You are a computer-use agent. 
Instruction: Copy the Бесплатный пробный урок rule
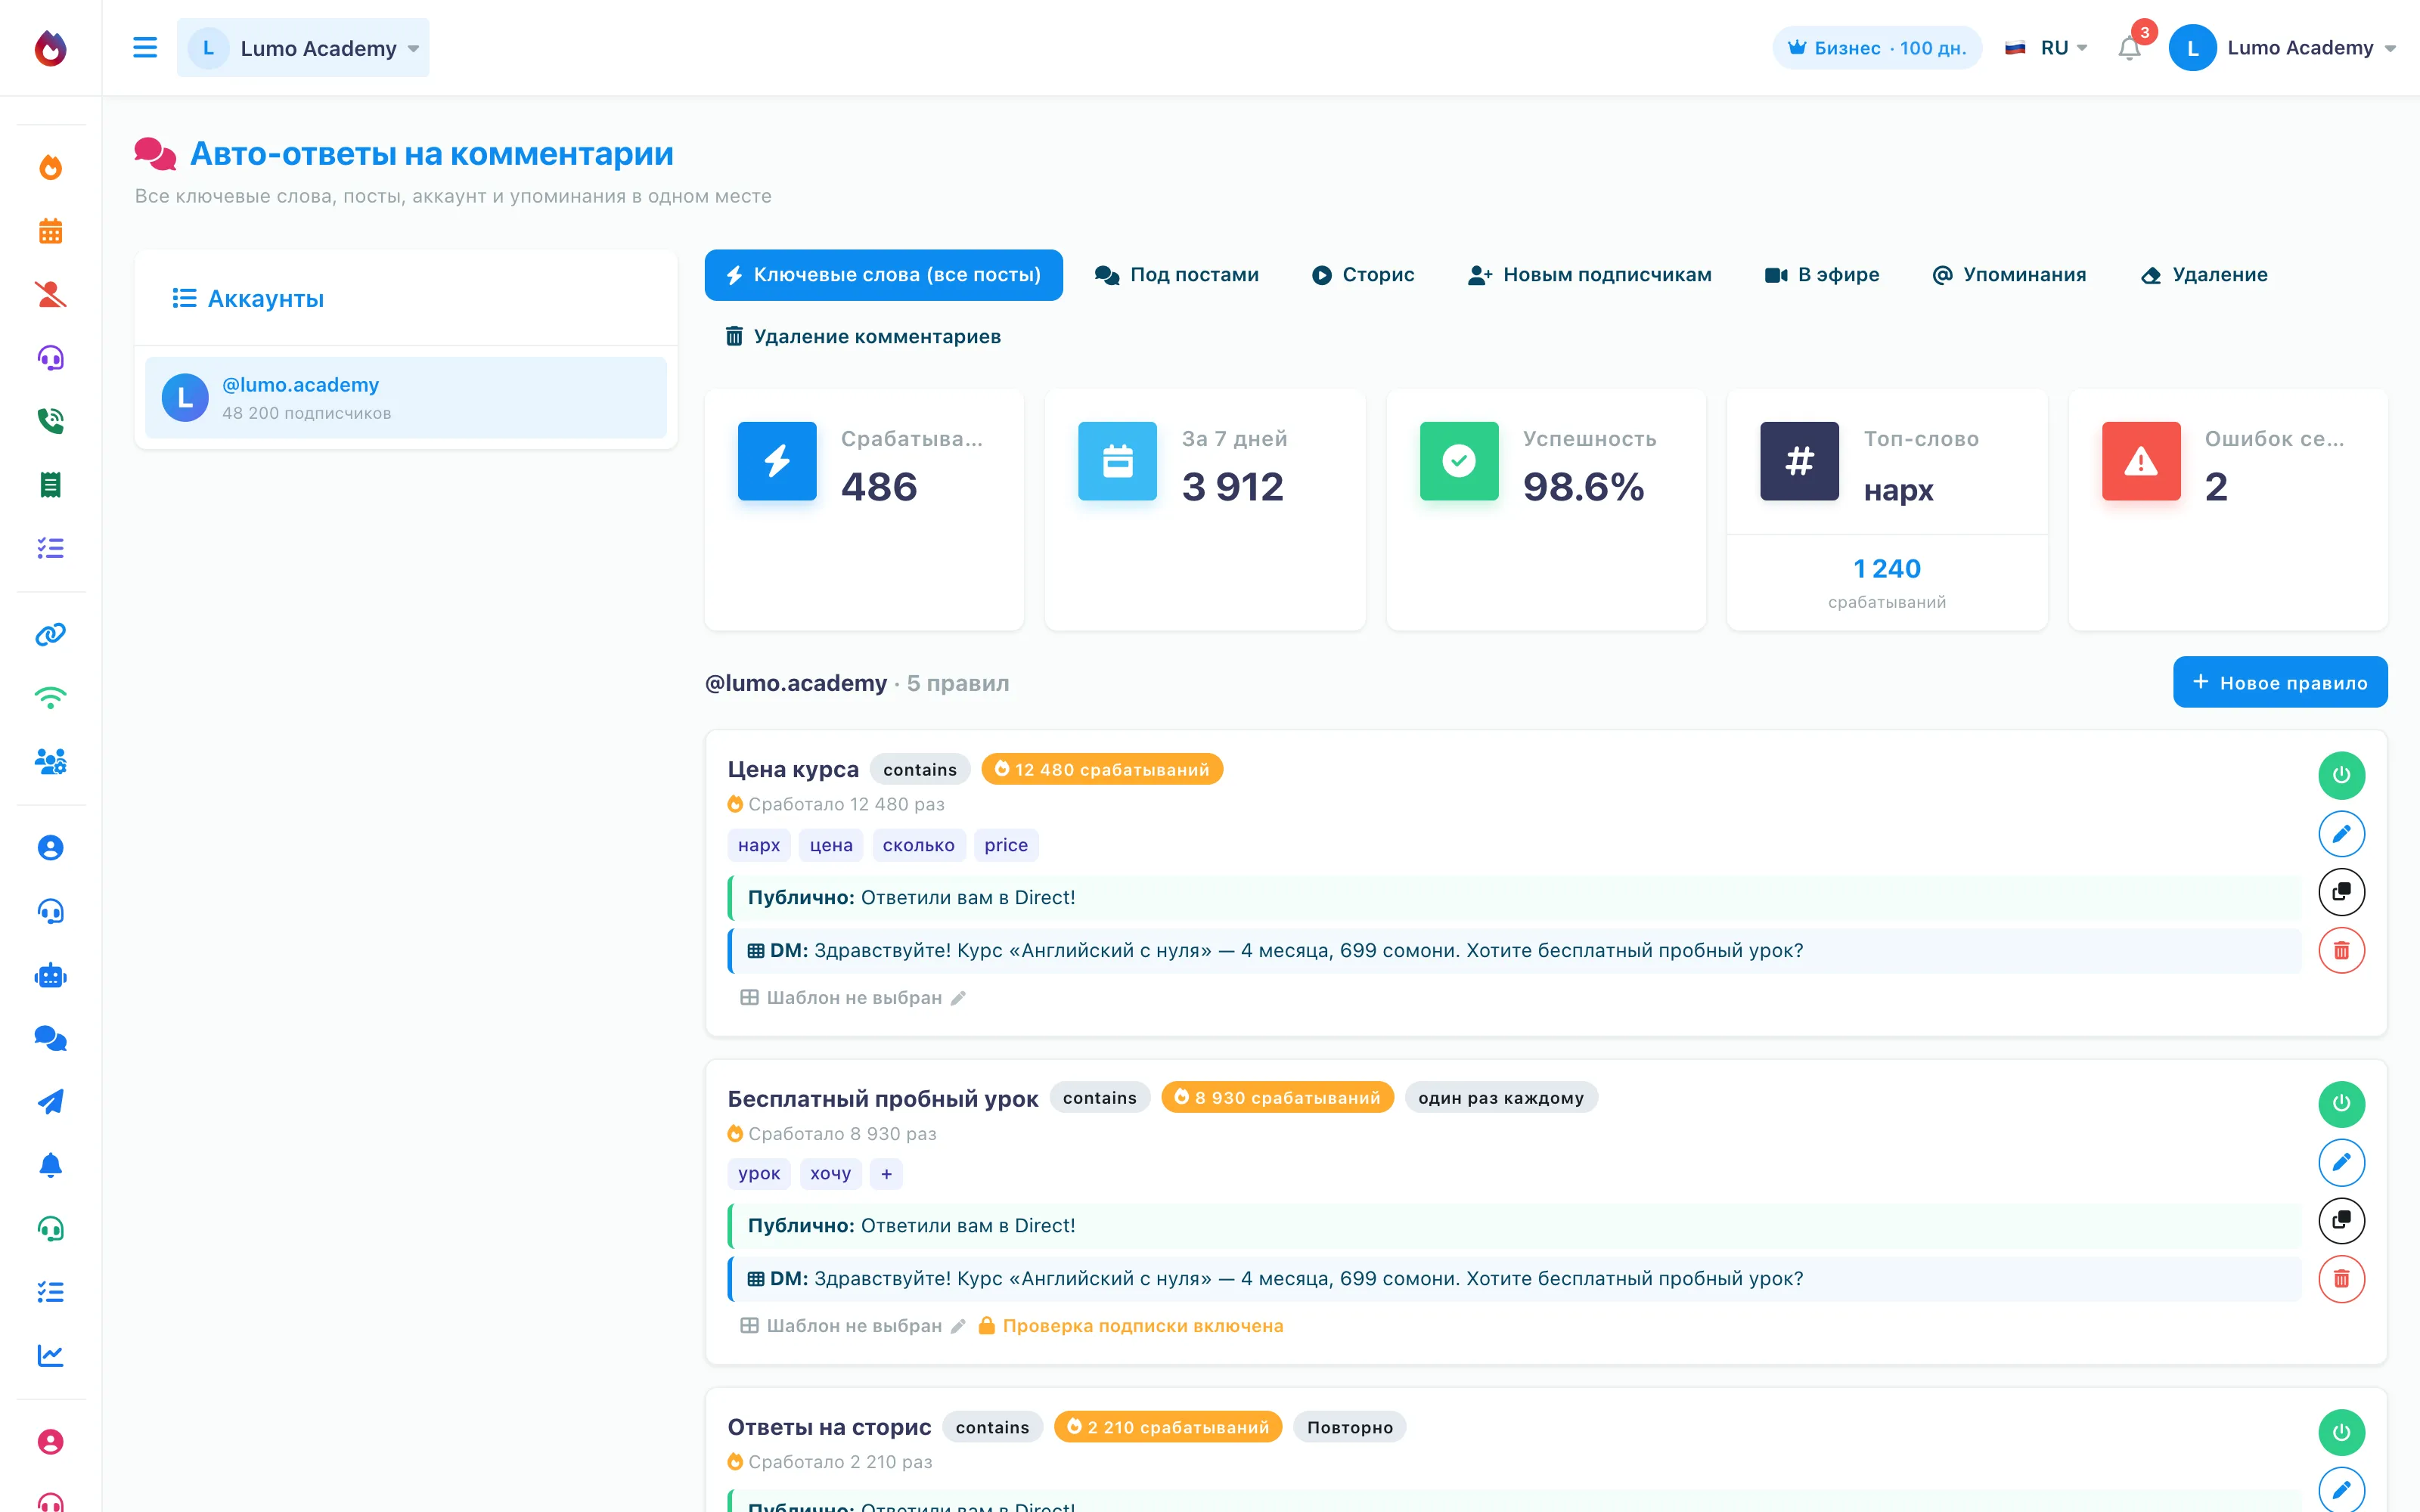[x=2341, y=1220]
